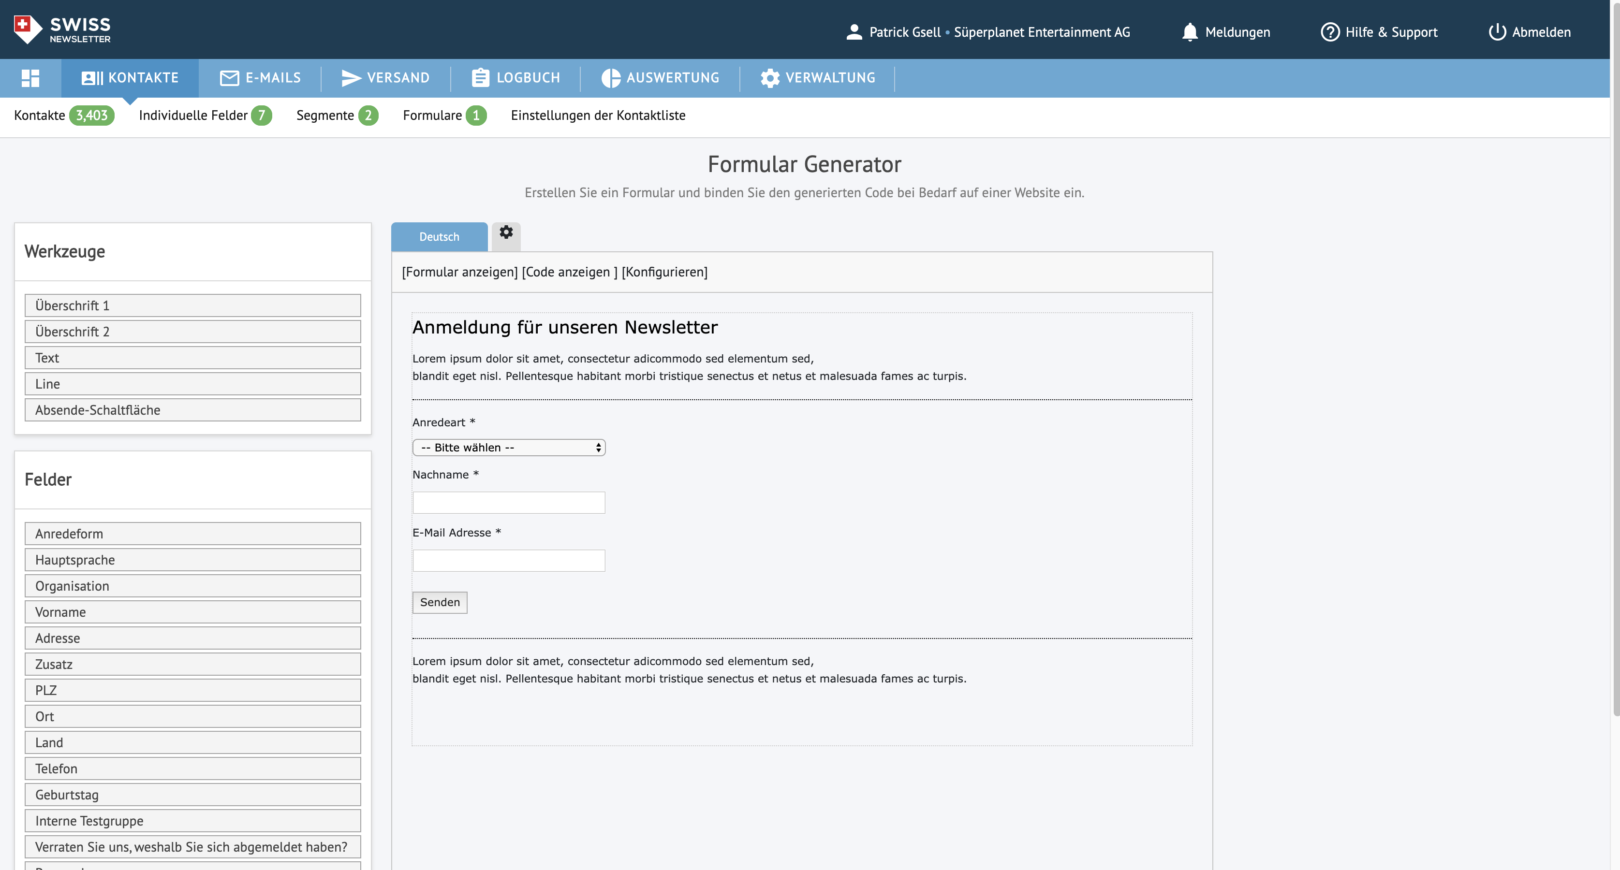Screen dimensions: 1620x870
Task: Click the E-Mail Adresse input field
Action: tap(509, 561)
